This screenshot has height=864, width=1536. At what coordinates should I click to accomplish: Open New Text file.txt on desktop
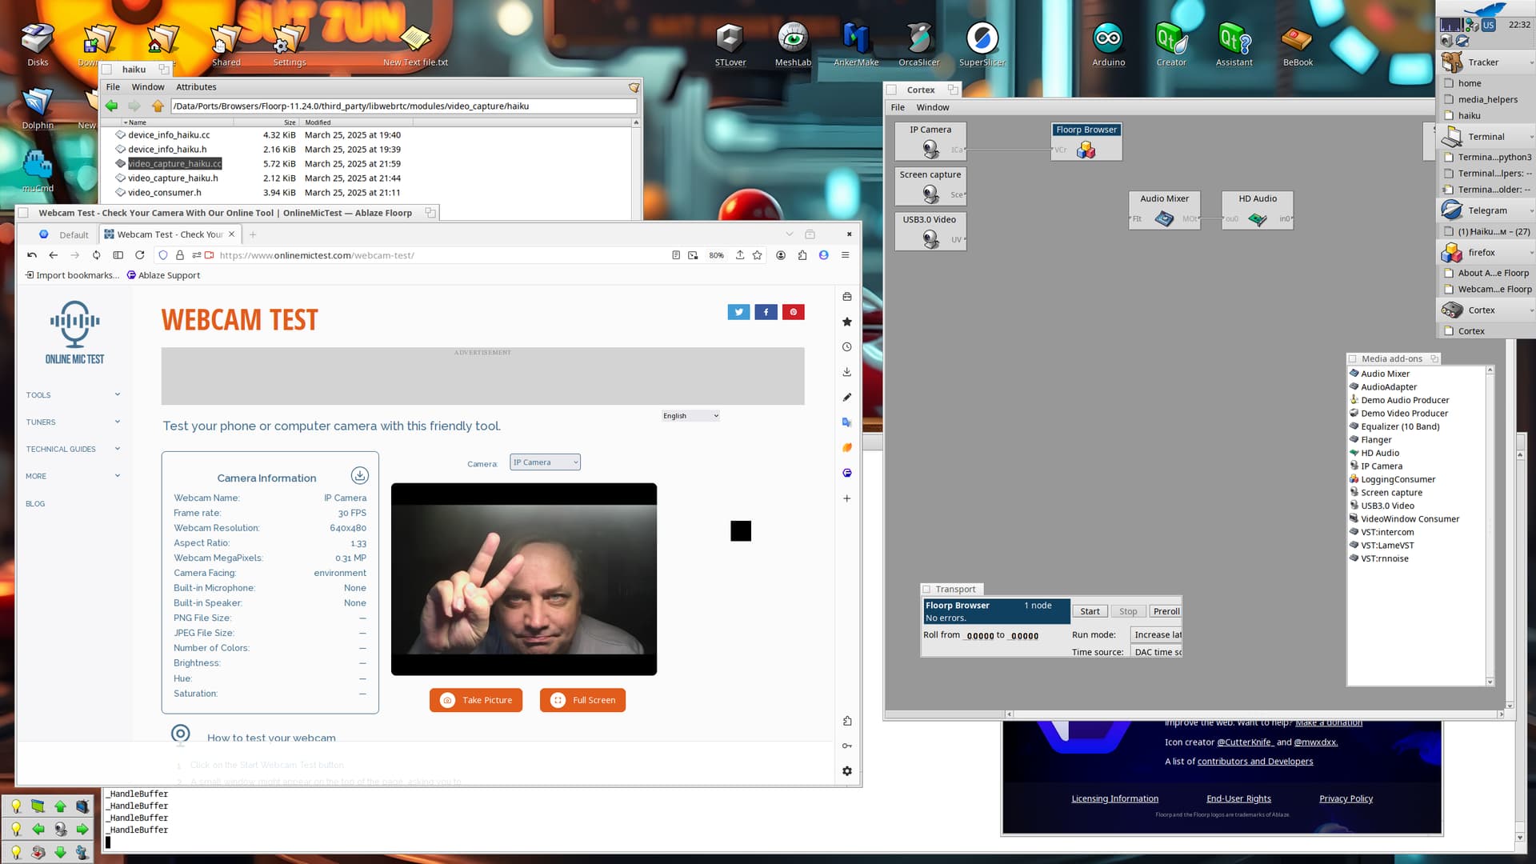point(415,44)
